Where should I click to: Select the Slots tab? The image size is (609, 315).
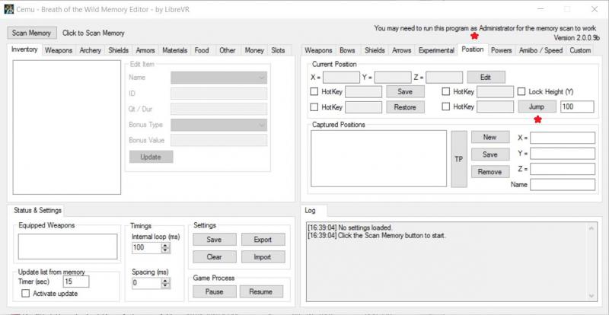(x=278, y=50)
